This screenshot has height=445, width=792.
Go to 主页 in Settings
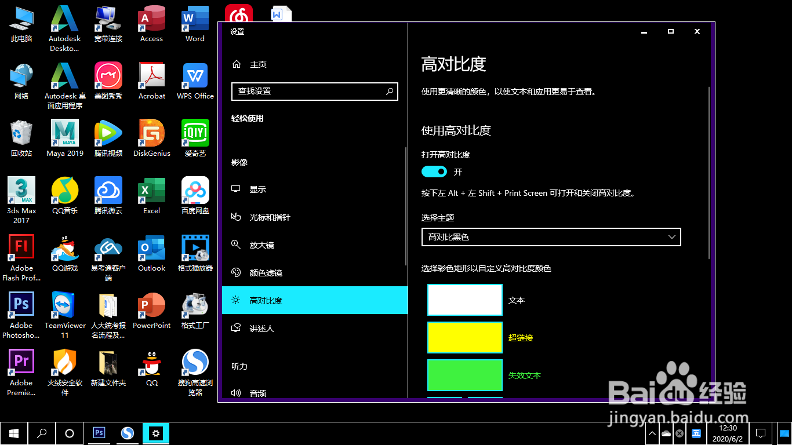(x=258, y=64)
